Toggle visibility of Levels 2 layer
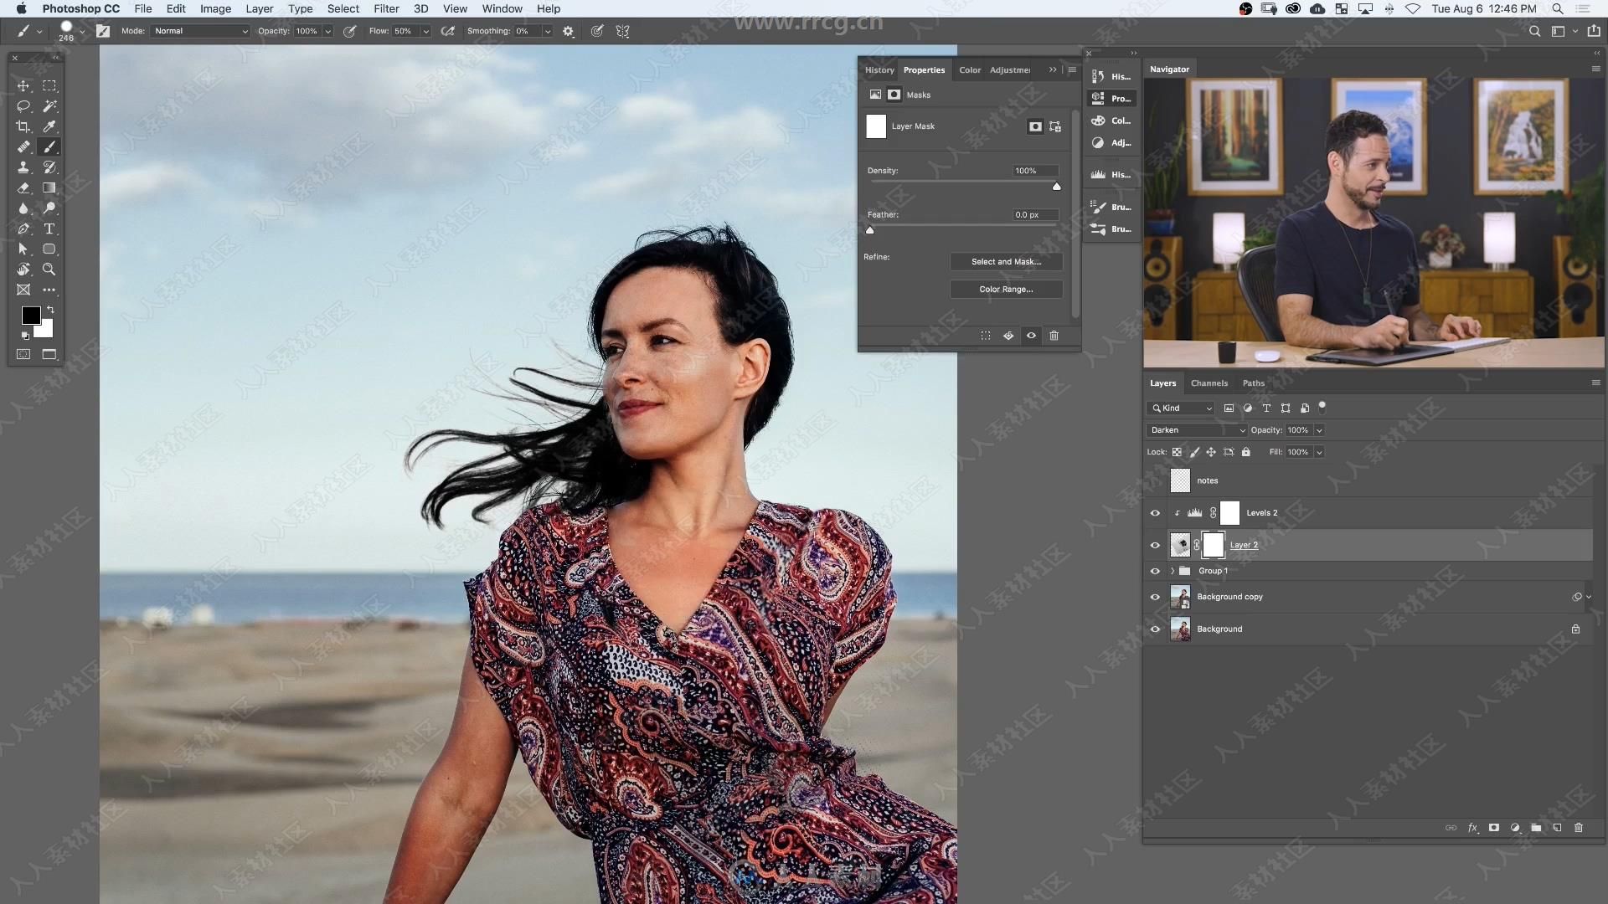1608x904 pixels. pyautogui.click(x=1155, y=512)
